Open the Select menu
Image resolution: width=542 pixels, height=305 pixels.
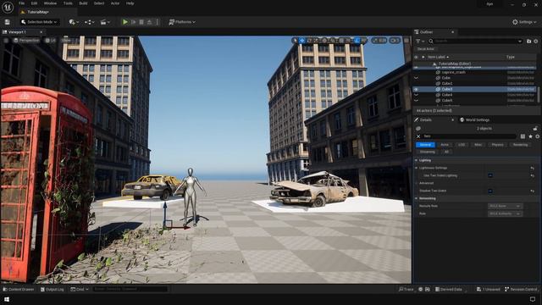coord(99,3)
